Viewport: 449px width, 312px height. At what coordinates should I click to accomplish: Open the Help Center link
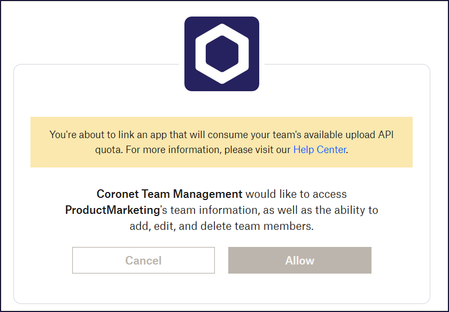click(x=320, y=150)
